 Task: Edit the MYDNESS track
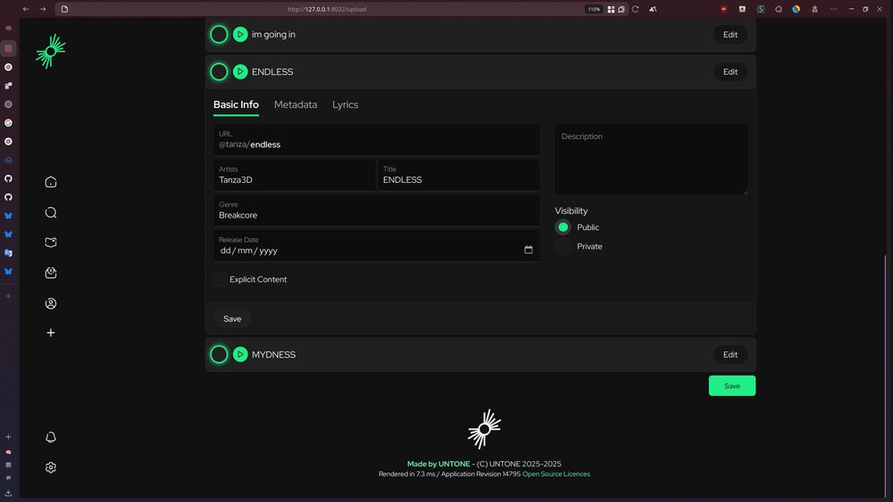click(x=730, y=355)
